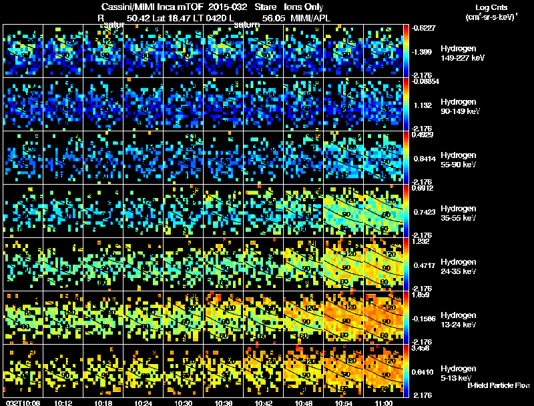Click the Hydrogen 5-13 keV row label

(459, 374)
